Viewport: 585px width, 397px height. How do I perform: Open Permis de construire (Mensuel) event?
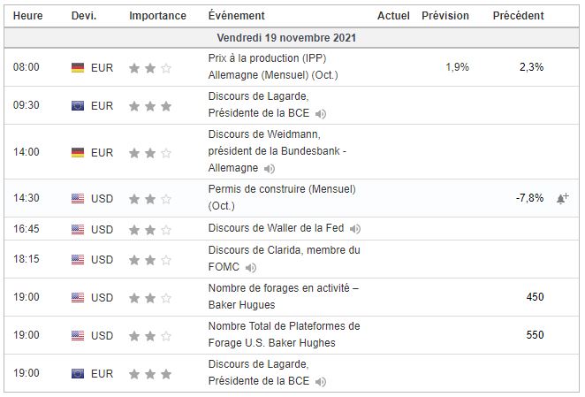282,198
